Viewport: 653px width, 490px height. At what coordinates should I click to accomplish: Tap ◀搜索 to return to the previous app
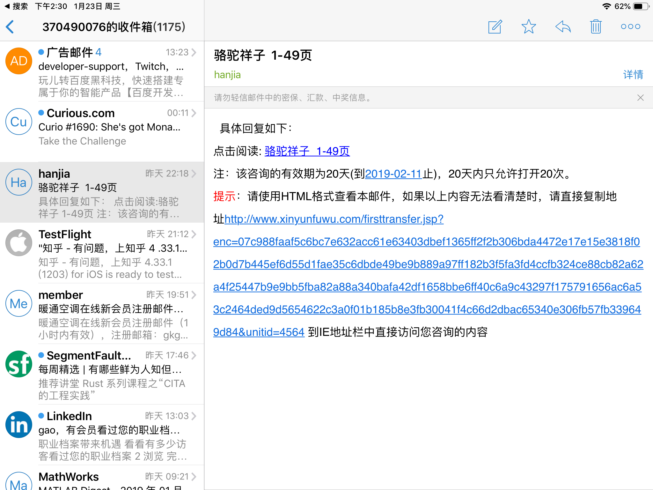[x=18, y=6]
